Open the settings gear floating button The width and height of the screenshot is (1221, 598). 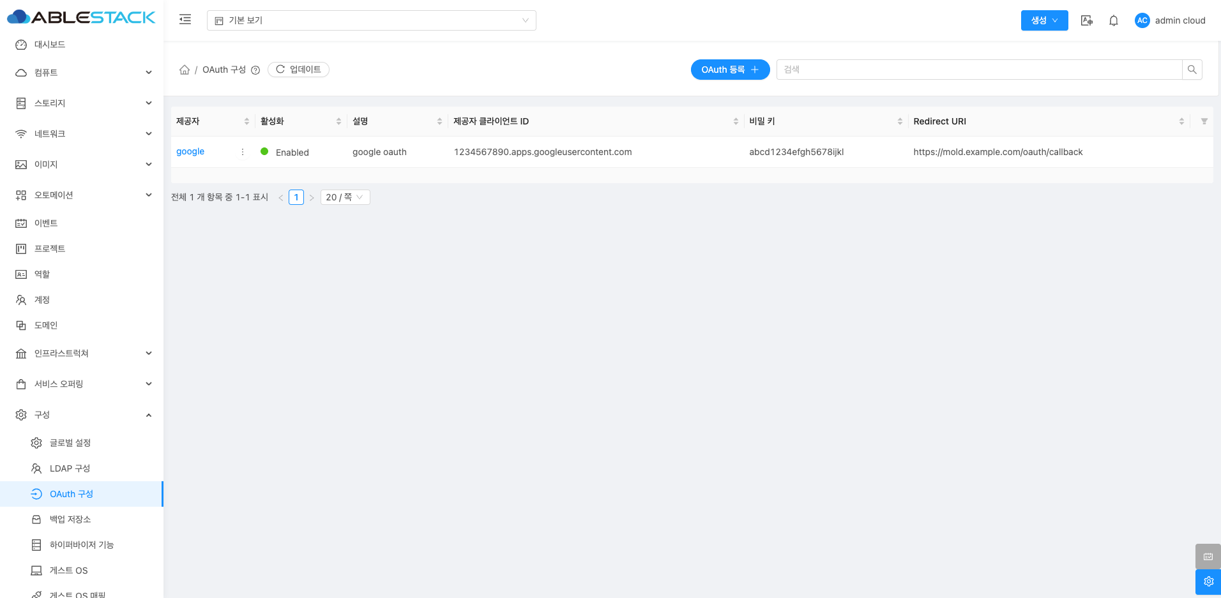pos(1208,581)
